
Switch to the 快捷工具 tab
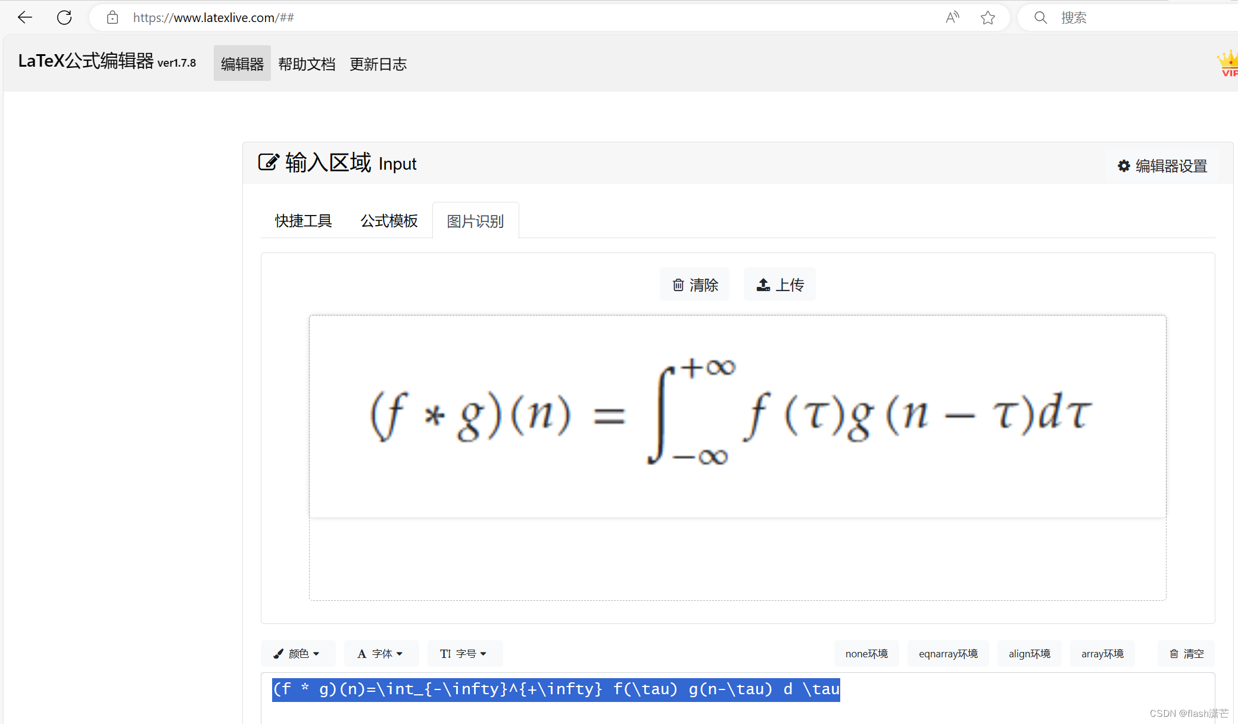[303, 221]
